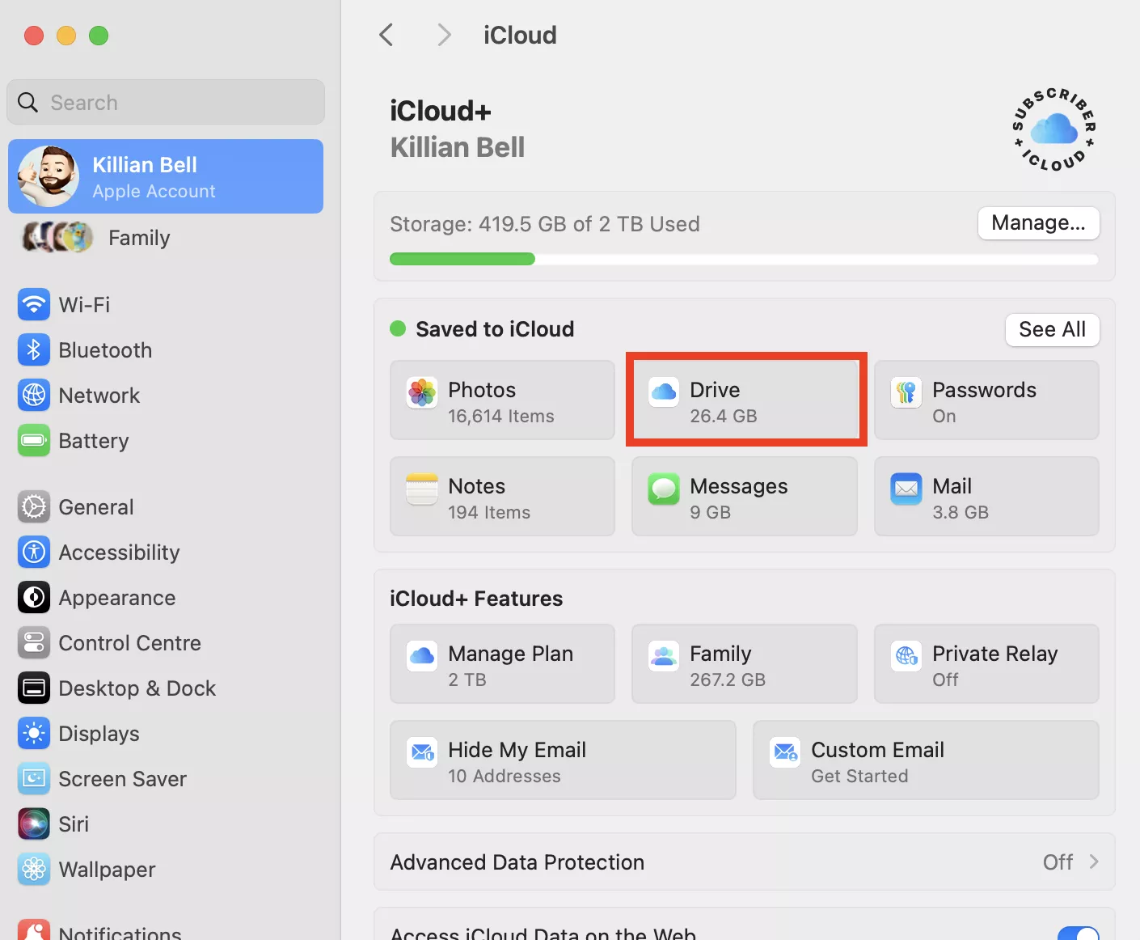Expand Advanced Data Protection row
This screenshot has width=1140, height=940.
(744, 862)
